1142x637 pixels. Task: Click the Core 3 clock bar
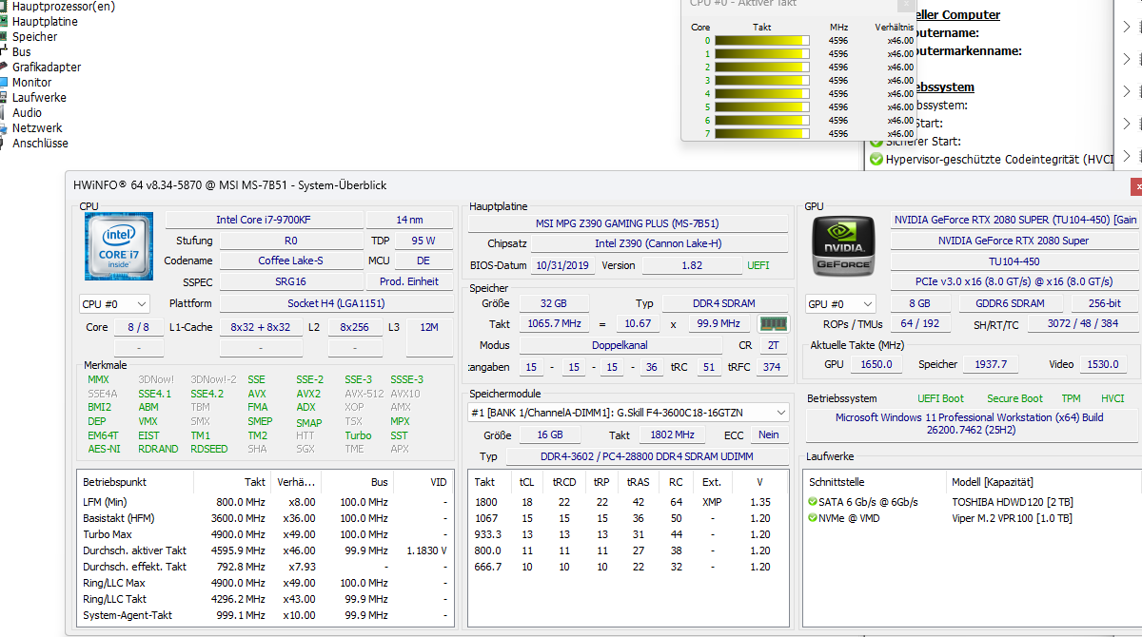tap(762, 81)
